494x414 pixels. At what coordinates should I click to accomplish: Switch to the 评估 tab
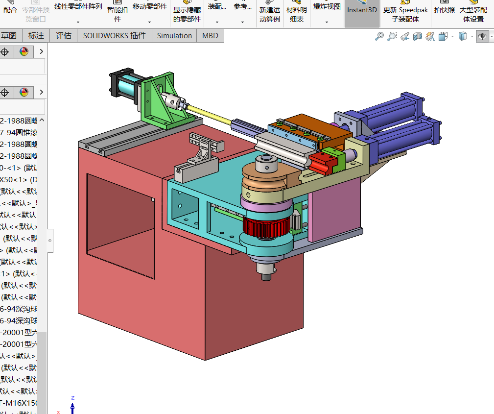pyautogui.click(x=64, y=36)
